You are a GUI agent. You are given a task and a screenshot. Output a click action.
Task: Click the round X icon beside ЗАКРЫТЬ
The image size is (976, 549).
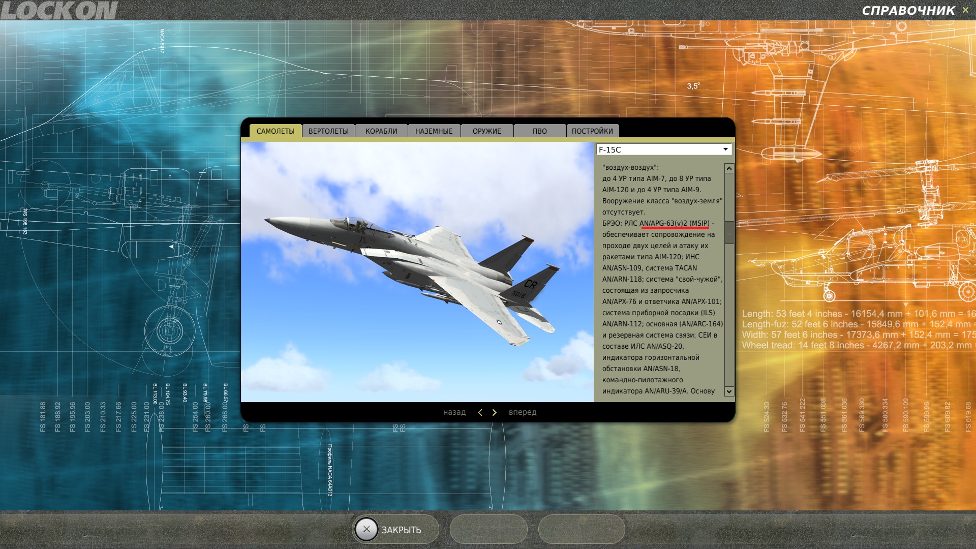click(x=367, y=529)
